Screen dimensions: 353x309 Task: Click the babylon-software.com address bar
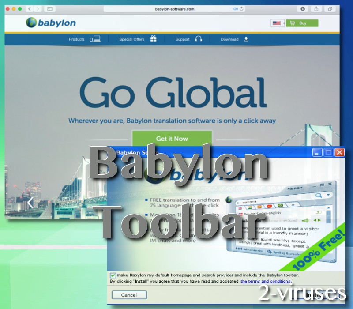(174, 9)
